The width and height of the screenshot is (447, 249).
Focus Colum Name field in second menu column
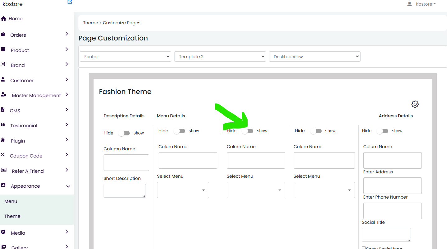pyautogui.click(x=256, y=161)
